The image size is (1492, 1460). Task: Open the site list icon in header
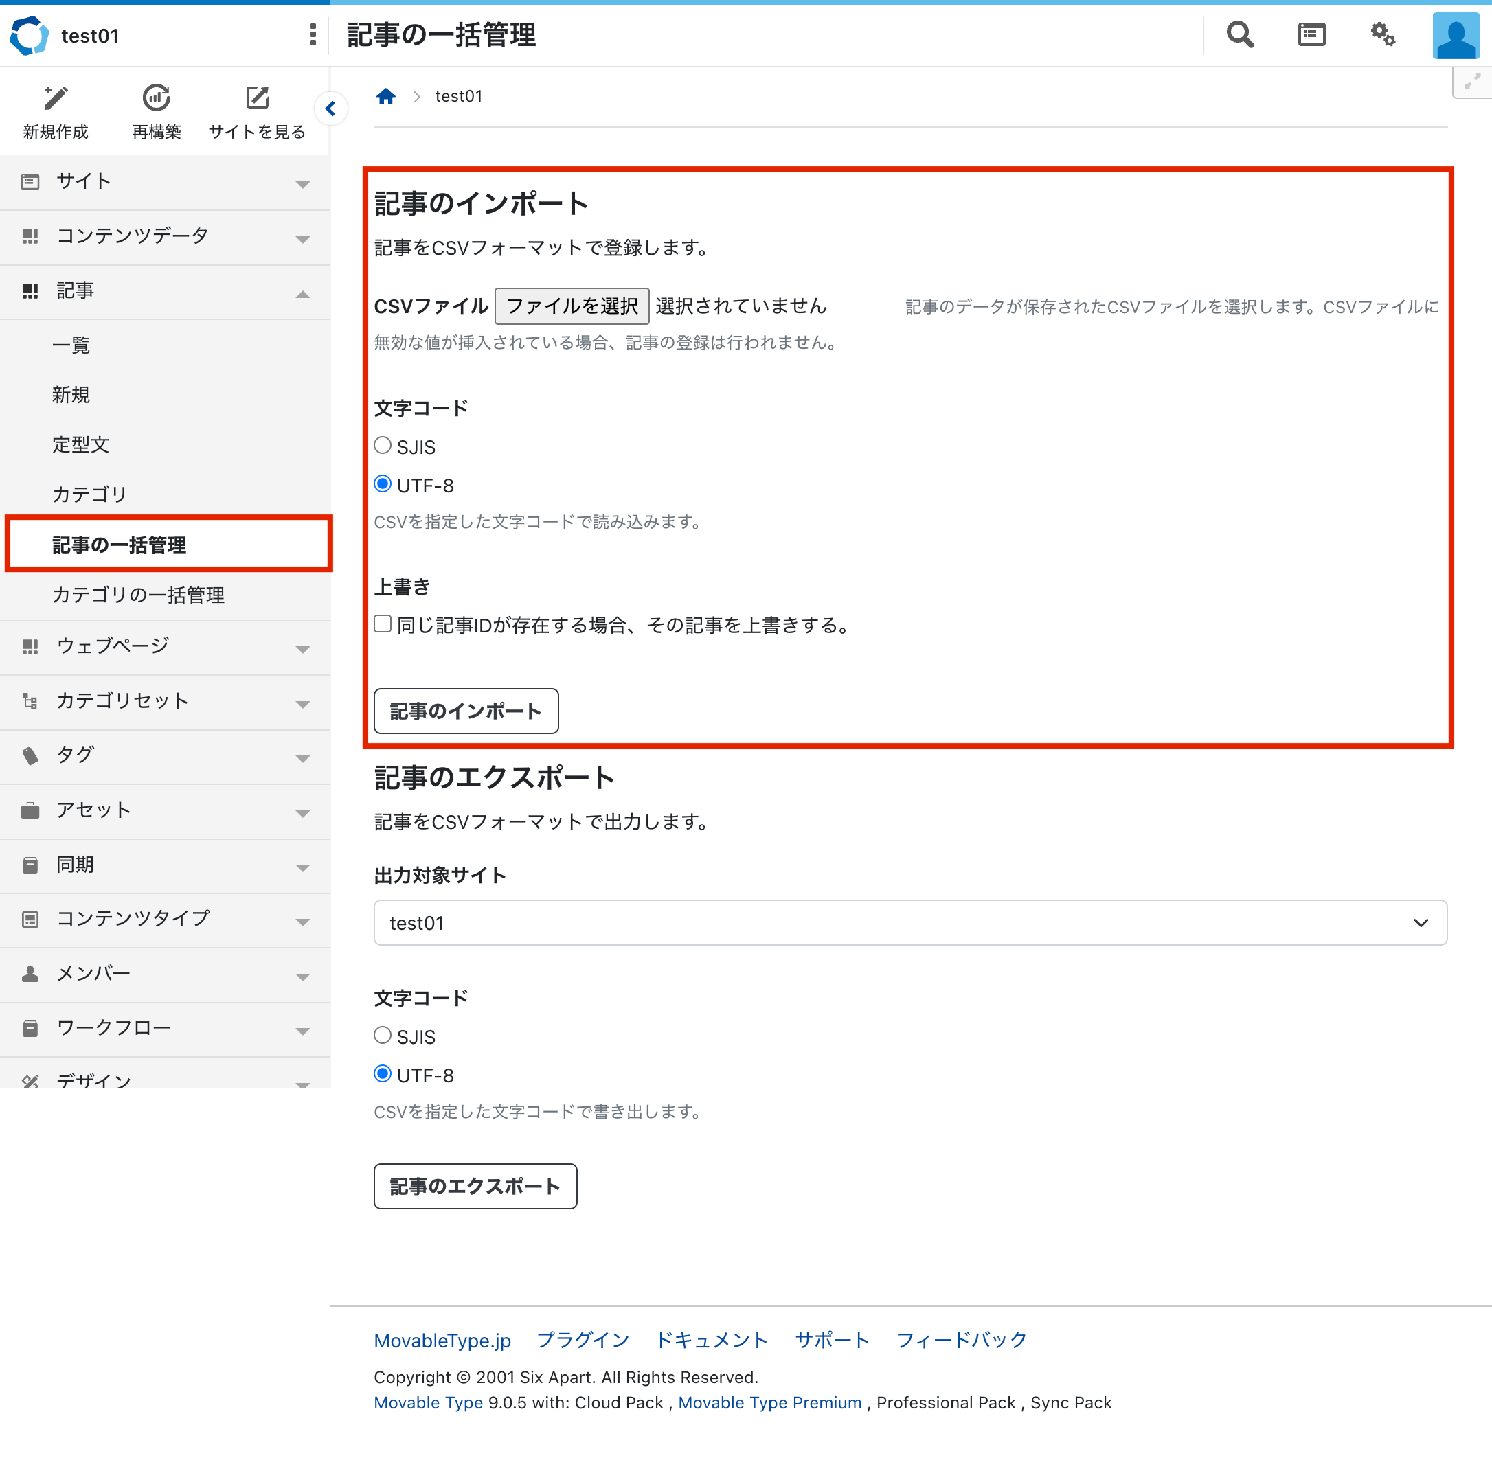(1311, 34)
